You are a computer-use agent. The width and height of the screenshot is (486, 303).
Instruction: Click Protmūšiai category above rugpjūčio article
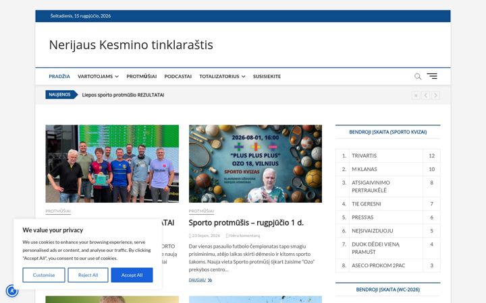point(201,211)
